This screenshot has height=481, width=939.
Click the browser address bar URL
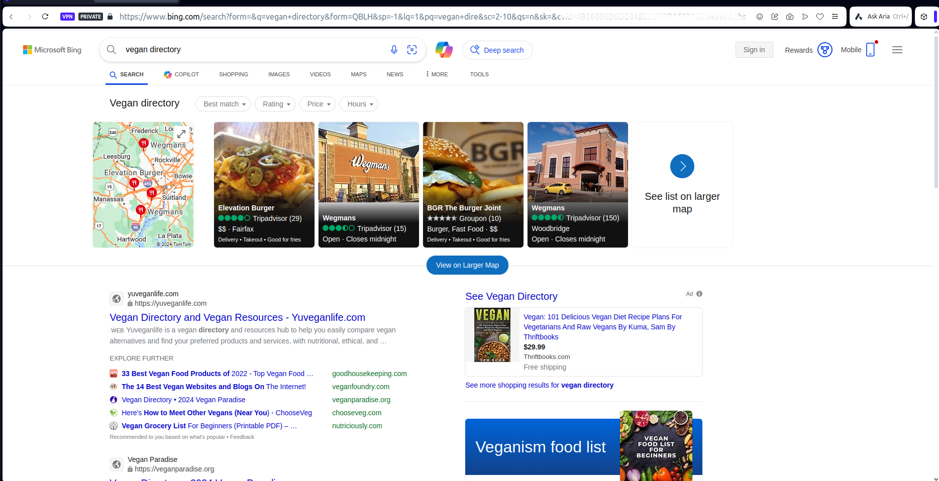coord(432,17)
